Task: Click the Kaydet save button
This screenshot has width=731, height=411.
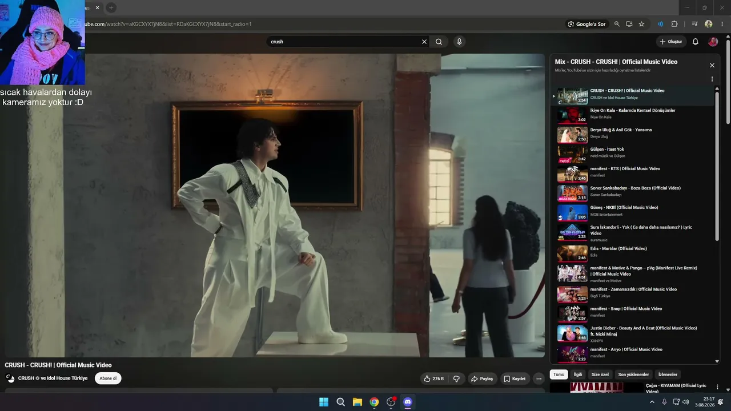Action: 515,378
